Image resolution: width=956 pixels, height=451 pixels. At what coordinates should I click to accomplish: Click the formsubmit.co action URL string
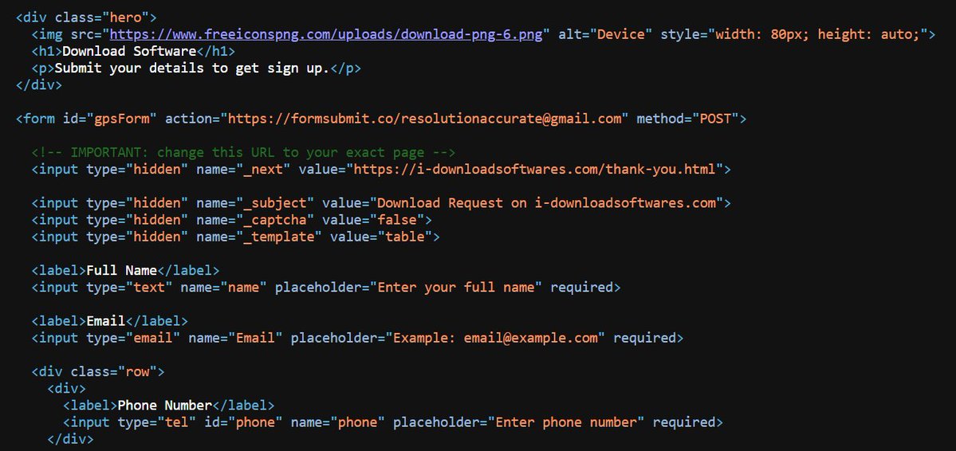424,118
